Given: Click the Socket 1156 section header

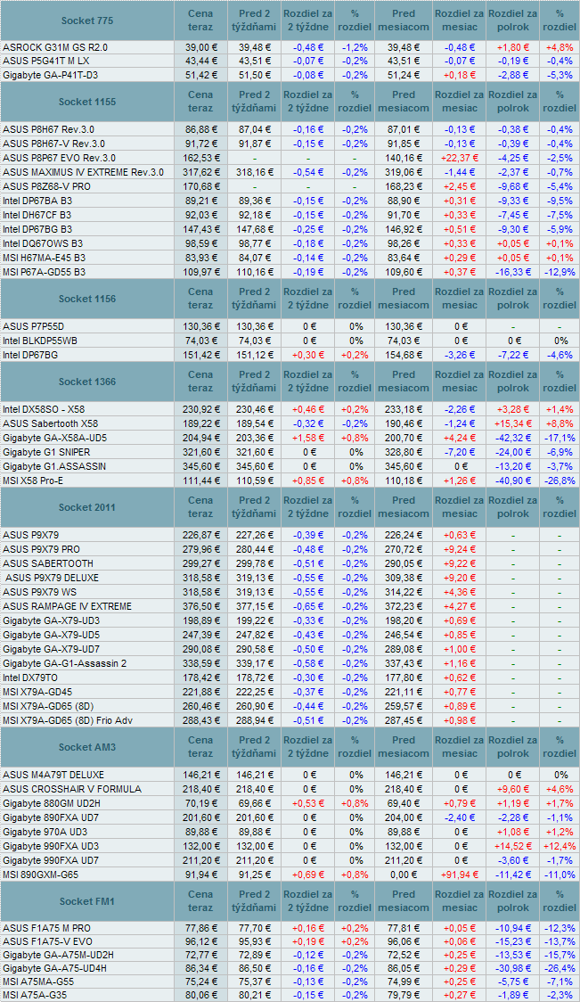Looking at the screenshot, I should pyautogui.click(x=87, y=299).
